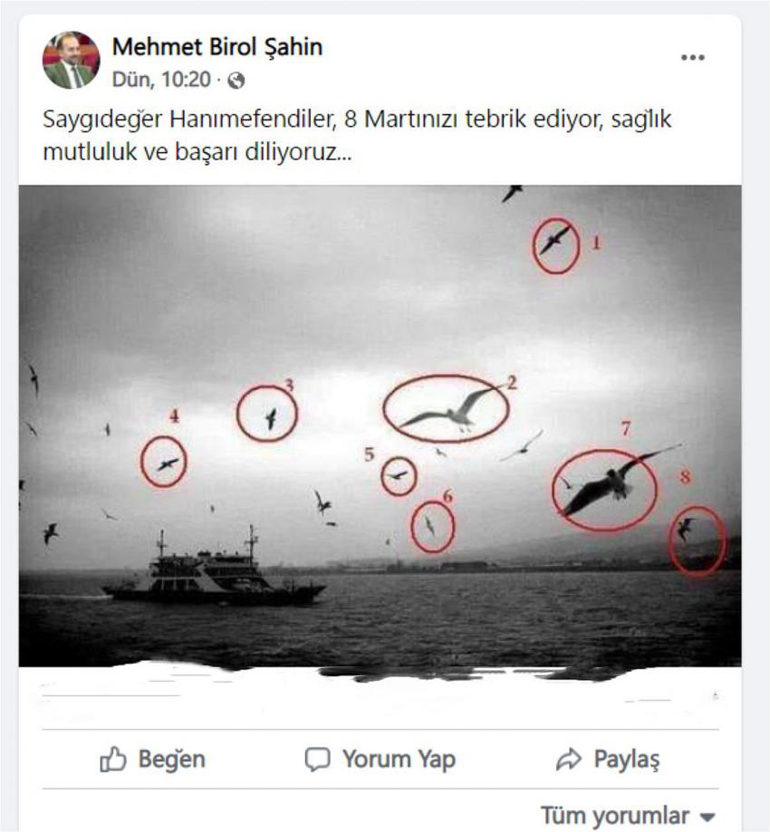
Task: Open the Tüm yorumlar comment filter
Action: tap(628, 816)
